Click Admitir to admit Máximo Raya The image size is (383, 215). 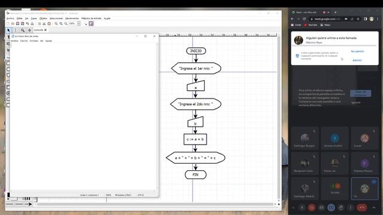[357, 60]
